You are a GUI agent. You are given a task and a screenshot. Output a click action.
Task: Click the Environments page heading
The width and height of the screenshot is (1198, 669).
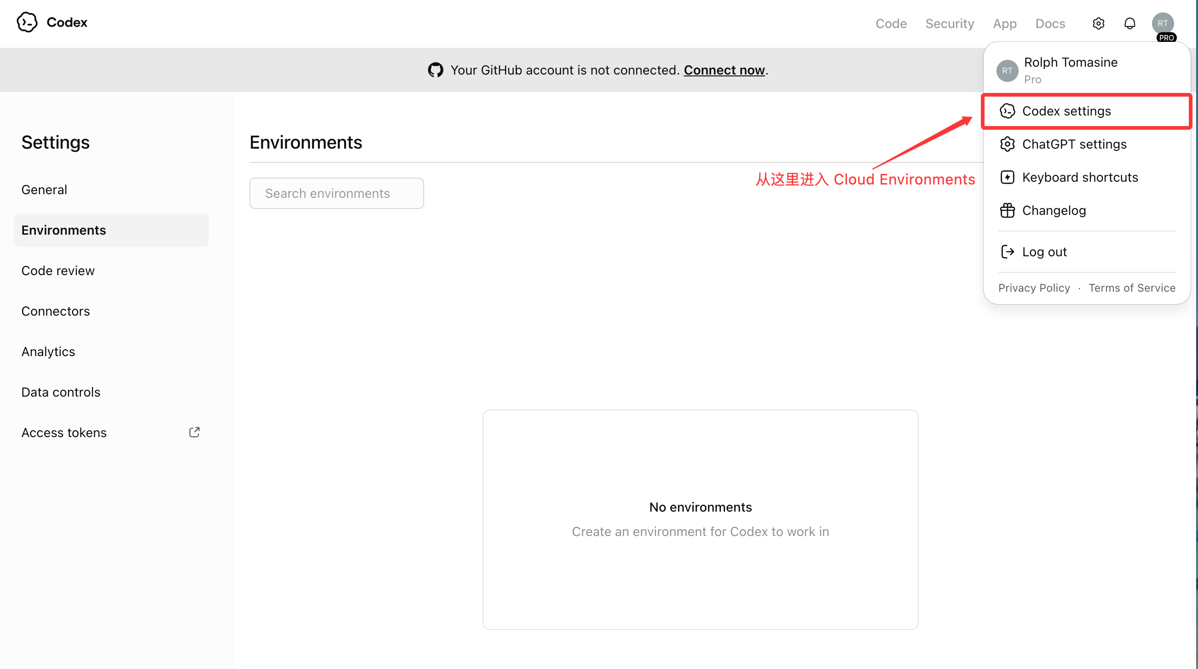click(305, 142)
